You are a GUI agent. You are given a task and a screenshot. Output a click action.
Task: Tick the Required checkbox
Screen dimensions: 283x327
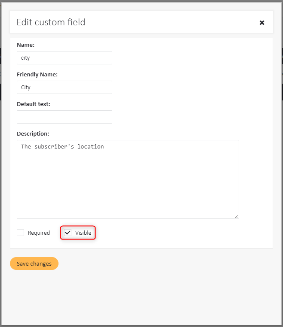tap(21, 233)
